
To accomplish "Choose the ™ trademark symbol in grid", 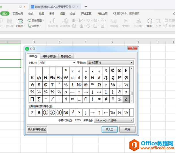I will coord(93,85).
